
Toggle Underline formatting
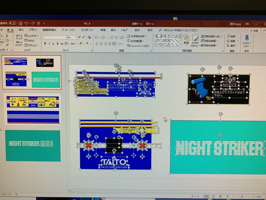pyautogui.click(x=53, y=44)
